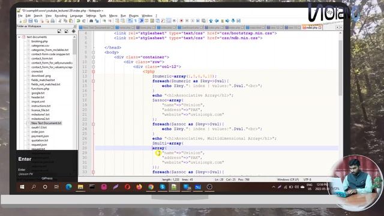Viewport: 384px width, 216px height.
Task: Redo the edit with toolbar icon
Action: click(x=84, y=21)
